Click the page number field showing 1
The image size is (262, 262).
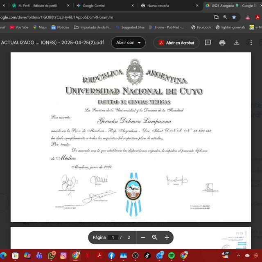point(113,237)
